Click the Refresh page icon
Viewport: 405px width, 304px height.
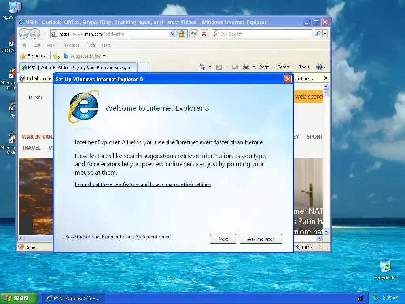click(194, 34)
